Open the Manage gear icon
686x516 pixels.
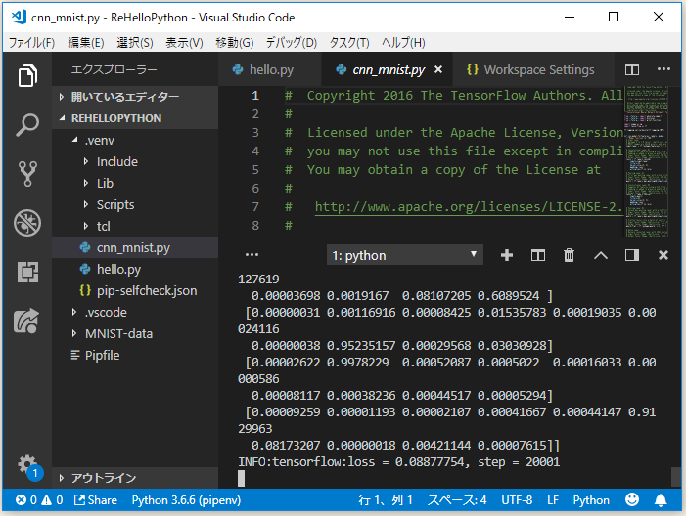27,465
